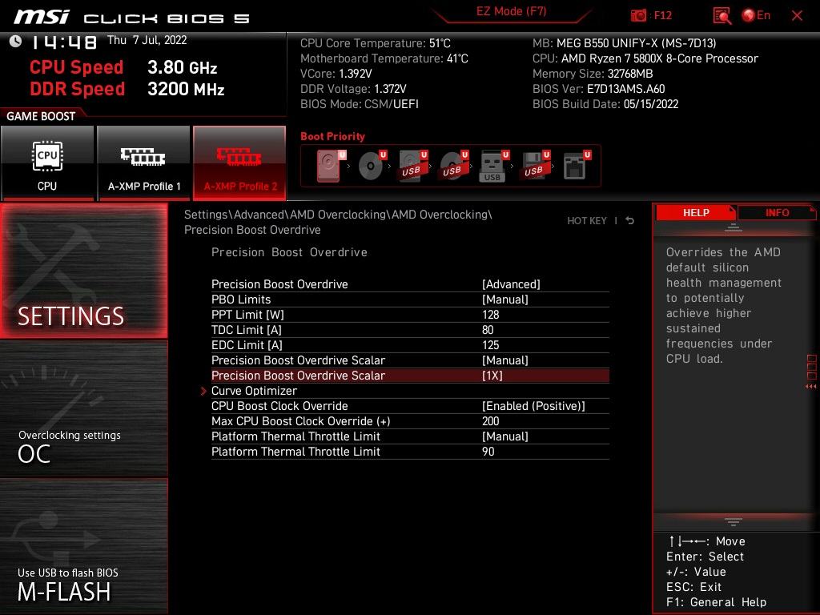Screen dimensions: 820x615
Task: Edit EDC Limit [A] value 125
Action: tap(410, 344)
